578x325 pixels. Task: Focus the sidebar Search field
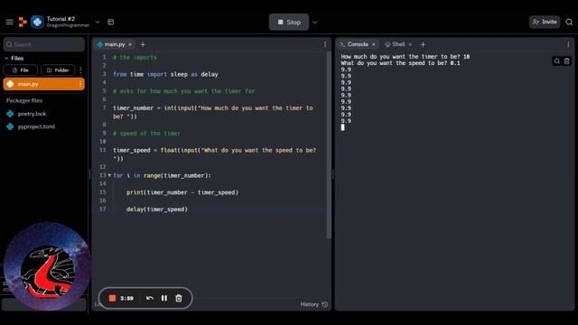click(44, 44)
